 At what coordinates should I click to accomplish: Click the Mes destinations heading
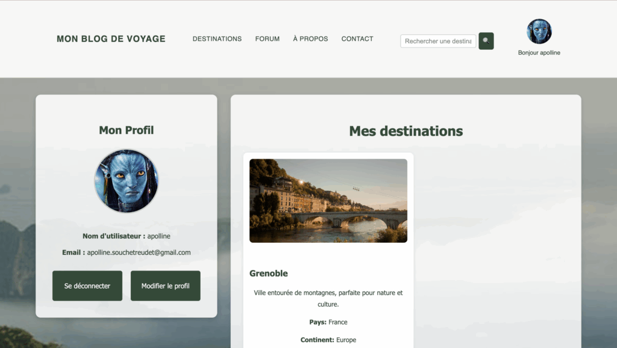406,131
